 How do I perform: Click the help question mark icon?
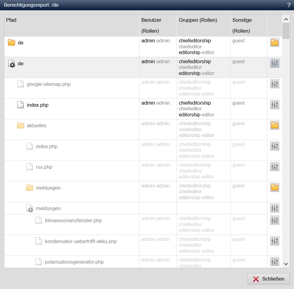[289, 5]
